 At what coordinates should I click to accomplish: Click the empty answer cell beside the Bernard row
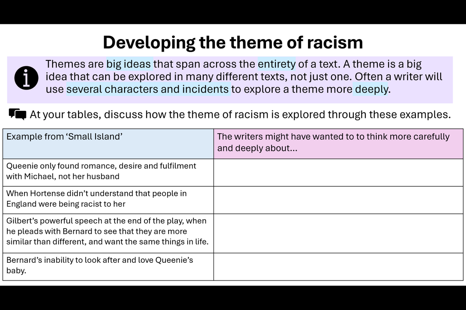(338, 267)
